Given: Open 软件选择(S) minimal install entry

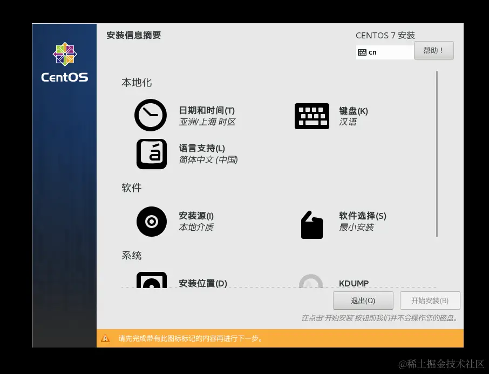Looking at the screenshot, I should (363, 222).
